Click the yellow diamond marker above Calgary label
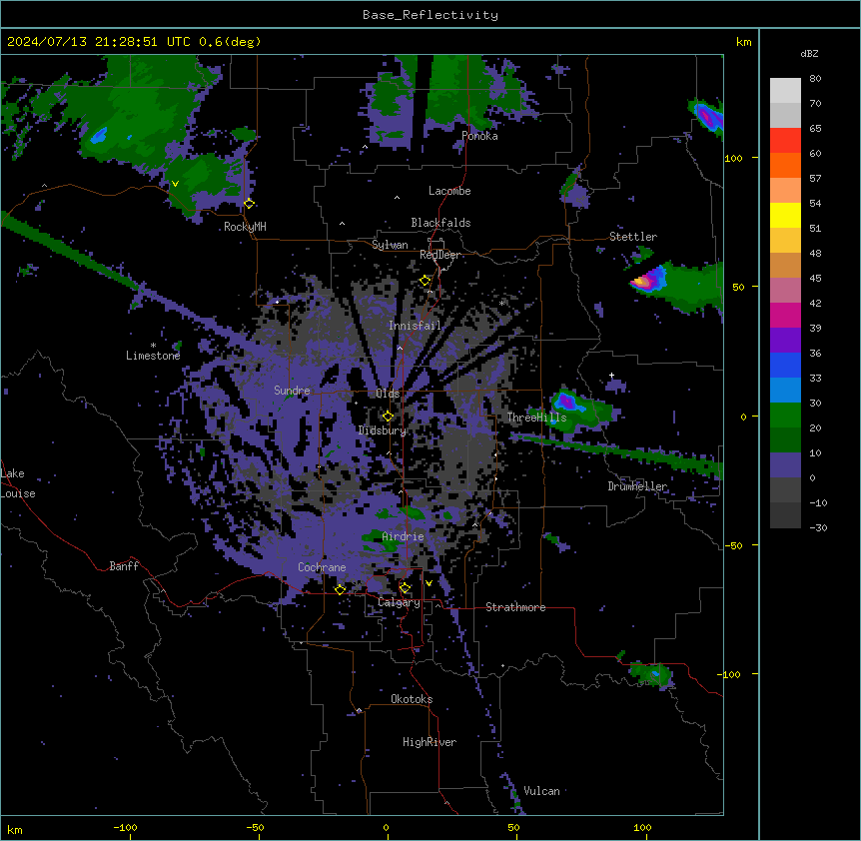 coord(405,588)
